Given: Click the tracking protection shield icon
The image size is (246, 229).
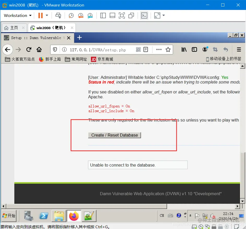Looking at the screenshot, I should coord(55,50).
